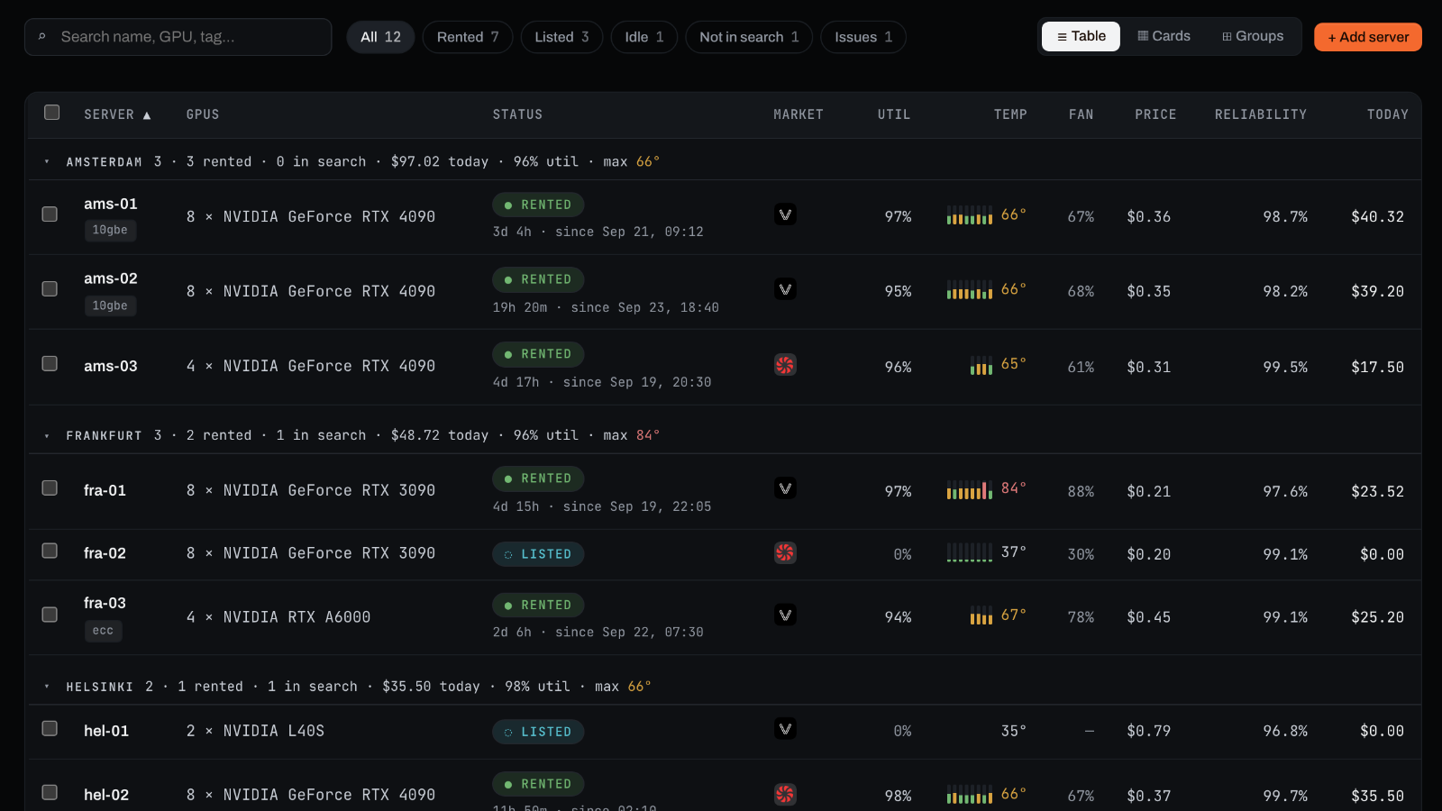Click the Add server button

click(x=1368, y=37)
